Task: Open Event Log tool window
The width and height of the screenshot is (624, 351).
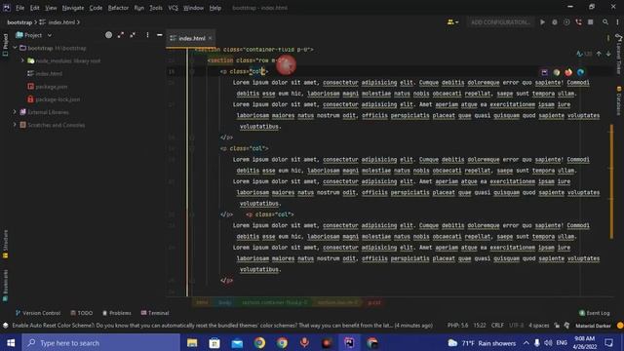Action: tap(594, 313)
